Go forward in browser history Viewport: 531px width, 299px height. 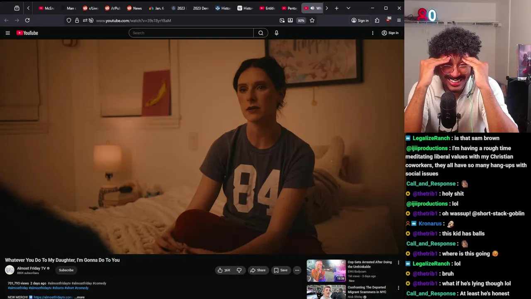(x=17, y=20)
